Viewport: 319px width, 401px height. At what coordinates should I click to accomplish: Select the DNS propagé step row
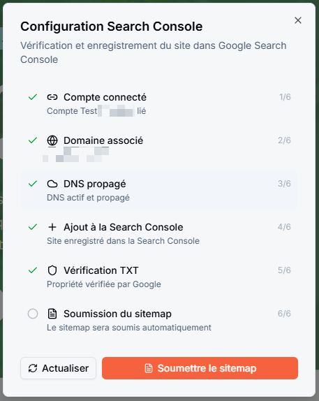[159, 190]
